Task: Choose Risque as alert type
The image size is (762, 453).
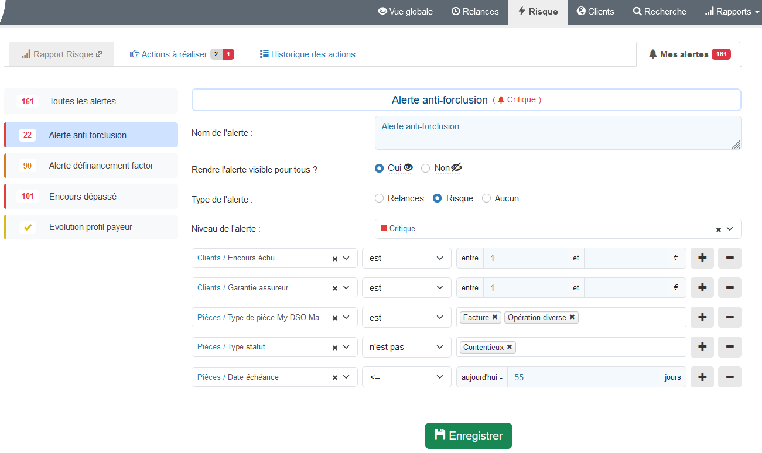Action: [437, 198]
